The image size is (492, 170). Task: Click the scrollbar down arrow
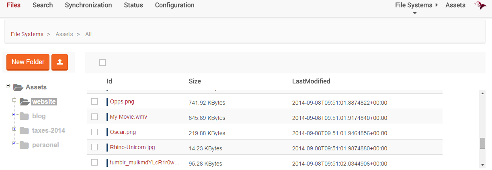coord(482,164)
